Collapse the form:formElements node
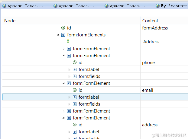188x139 pixels. tap(58, 35)
